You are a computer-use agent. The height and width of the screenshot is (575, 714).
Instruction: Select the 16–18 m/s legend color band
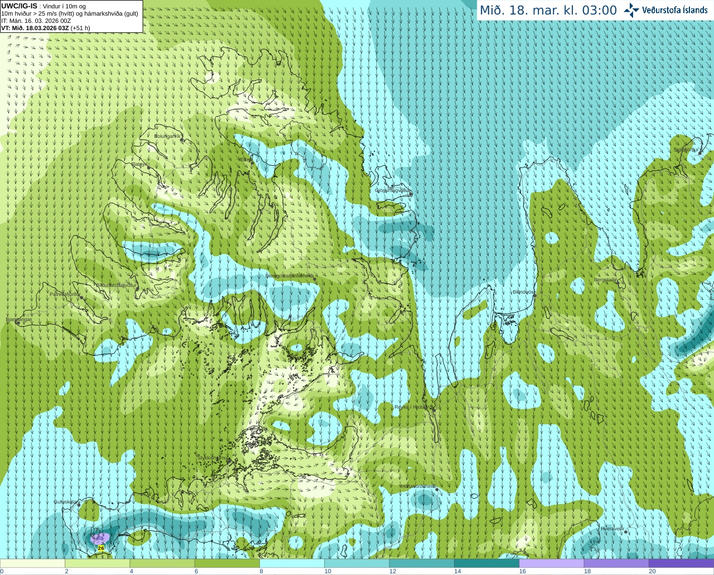pos(552,563)
